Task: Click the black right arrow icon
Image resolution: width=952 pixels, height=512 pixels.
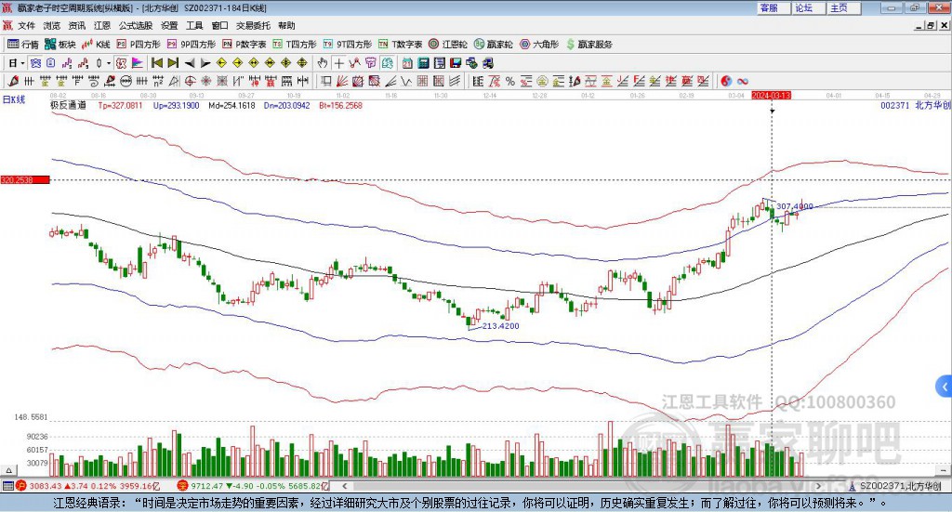Action: pos(205,63)
